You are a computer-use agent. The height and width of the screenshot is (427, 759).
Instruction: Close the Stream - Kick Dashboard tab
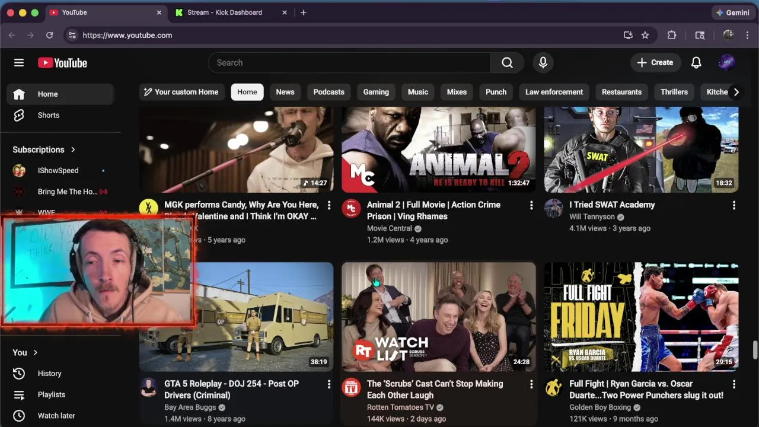[x=285, y=12]
